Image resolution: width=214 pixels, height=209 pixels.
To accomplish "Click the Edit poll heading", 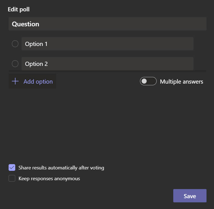I will [19, 10].
